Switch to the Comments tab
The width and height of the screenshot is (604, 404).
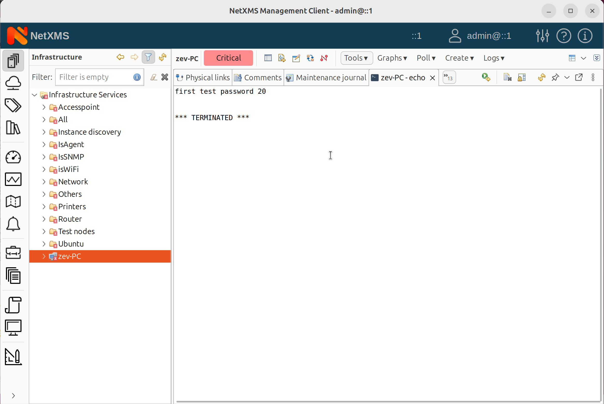[x=258, y=77]
